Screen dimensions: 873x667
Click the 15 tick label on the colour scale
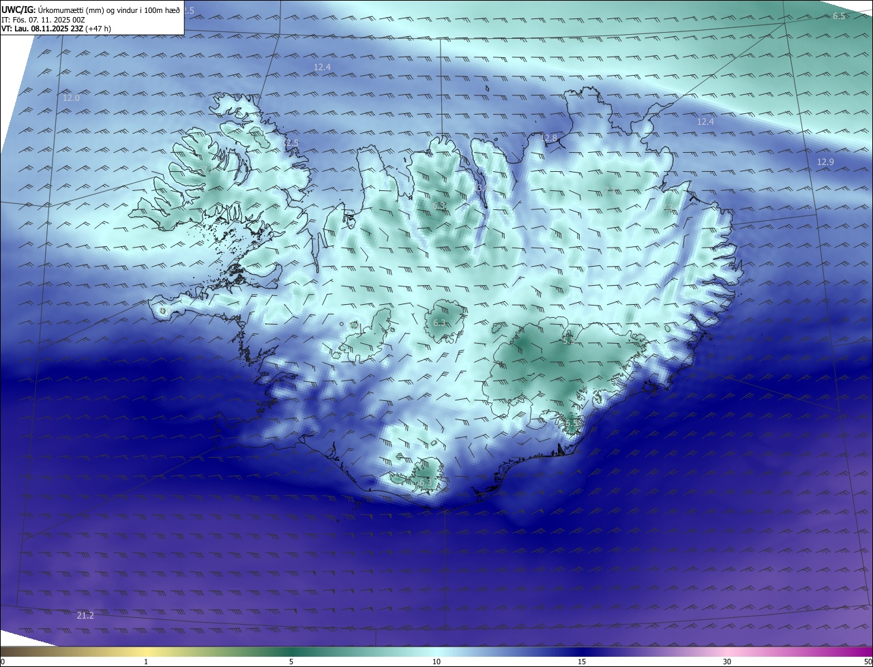(x=582, y=662)
